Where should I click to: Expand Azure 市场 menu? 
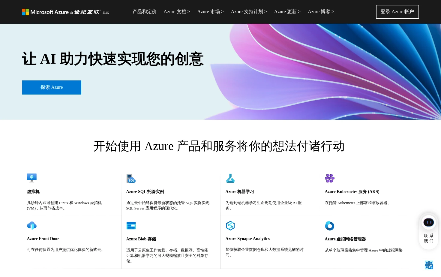[210, 12]
